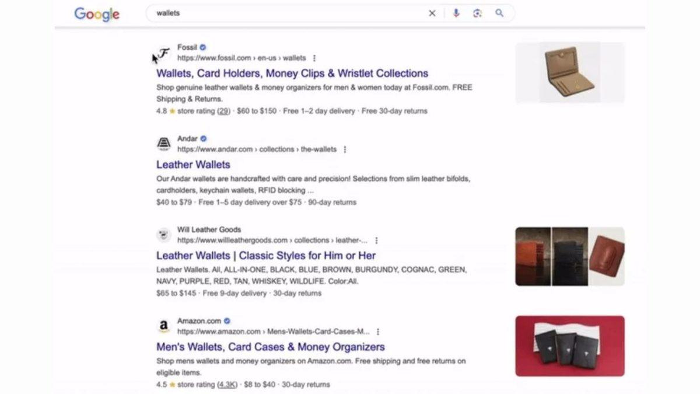Open Google Lens image search
Image resolution: width=700 pixels, height=394 pixels.
click(x=478, y=13)
